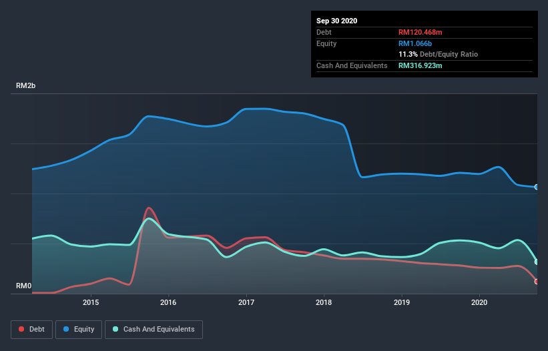The height and width of the screenshot is (351, 548).
Task: Click the Sep 30 2020 tooltip date
Action: pyautogui.click(x=336, y=21)
